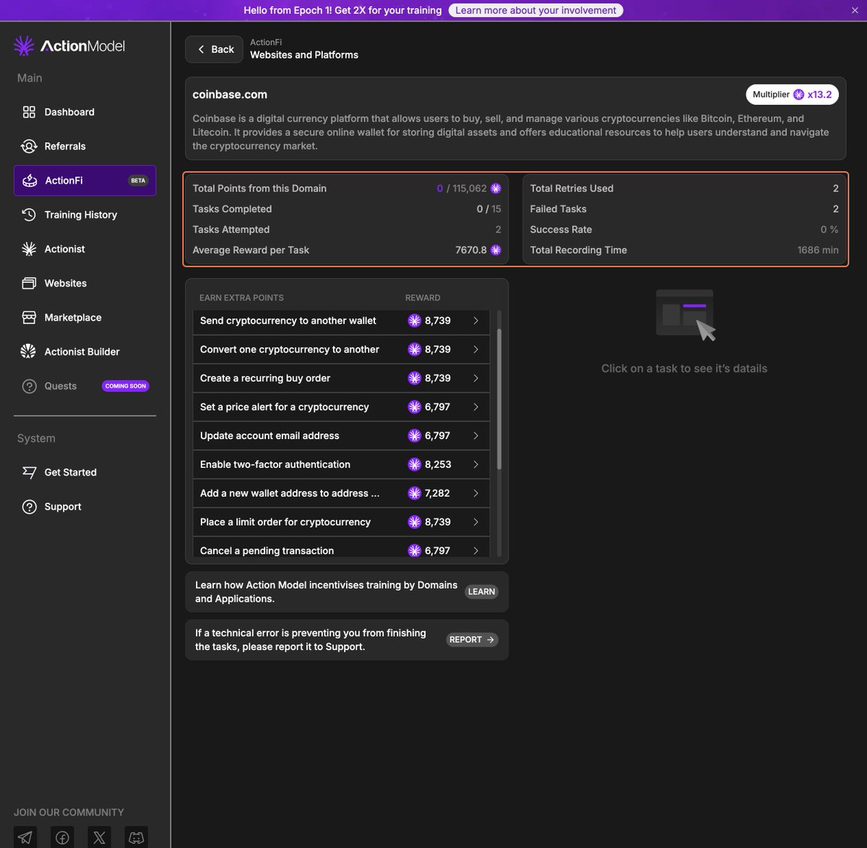Select the Place a limit order task
867x848 pixels.
[x=341, y=522]
